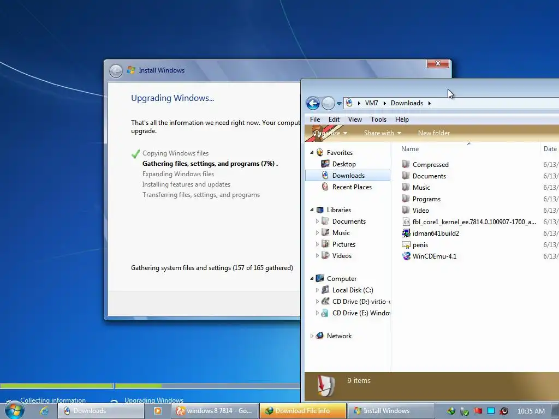The image size is (559, 419).
Task: Collapse the Favorites tree group
Action: pyautogui.click(x=312, y=153)
